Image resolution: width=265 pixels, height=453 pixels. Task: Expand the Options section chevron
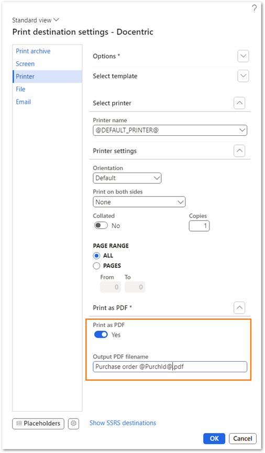(243, 56)
